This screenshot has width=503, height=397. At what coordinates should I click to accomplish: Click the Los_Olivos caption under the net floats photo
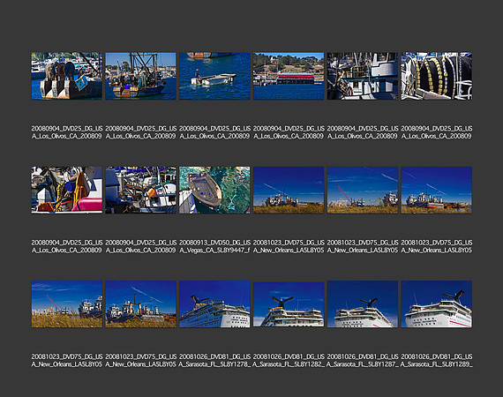[437, 132]
